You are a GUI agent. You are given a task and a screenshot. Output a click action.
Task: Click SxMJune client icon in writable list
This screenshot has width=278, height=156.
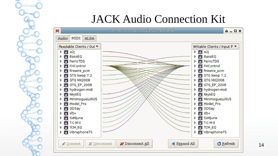pos(200,118)
